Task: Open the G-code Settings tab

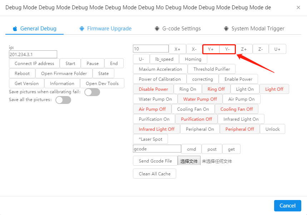Action: click(x=181, y=28)
